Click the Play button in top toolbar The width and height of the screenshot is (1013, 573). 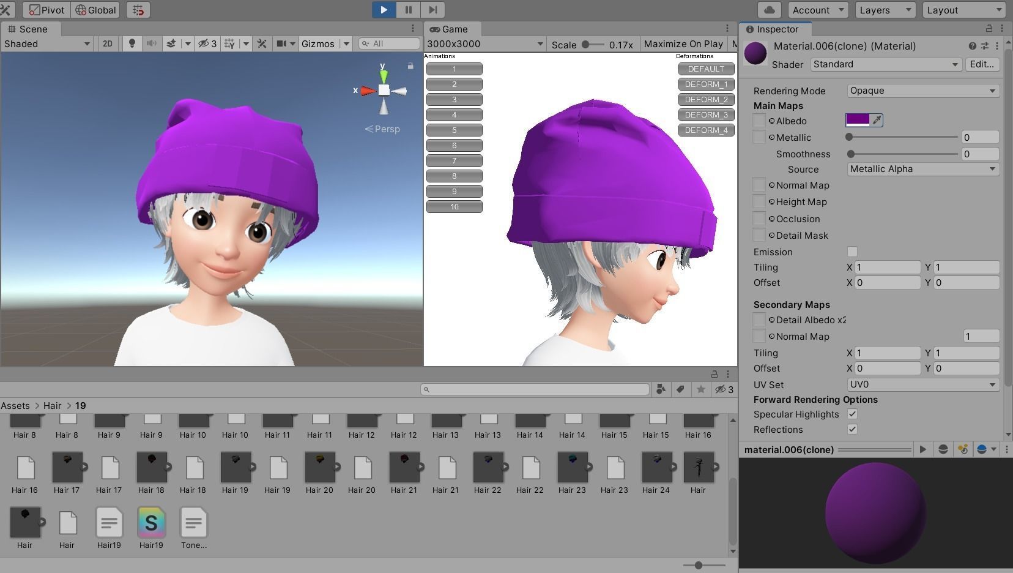[x=384, y=10]
